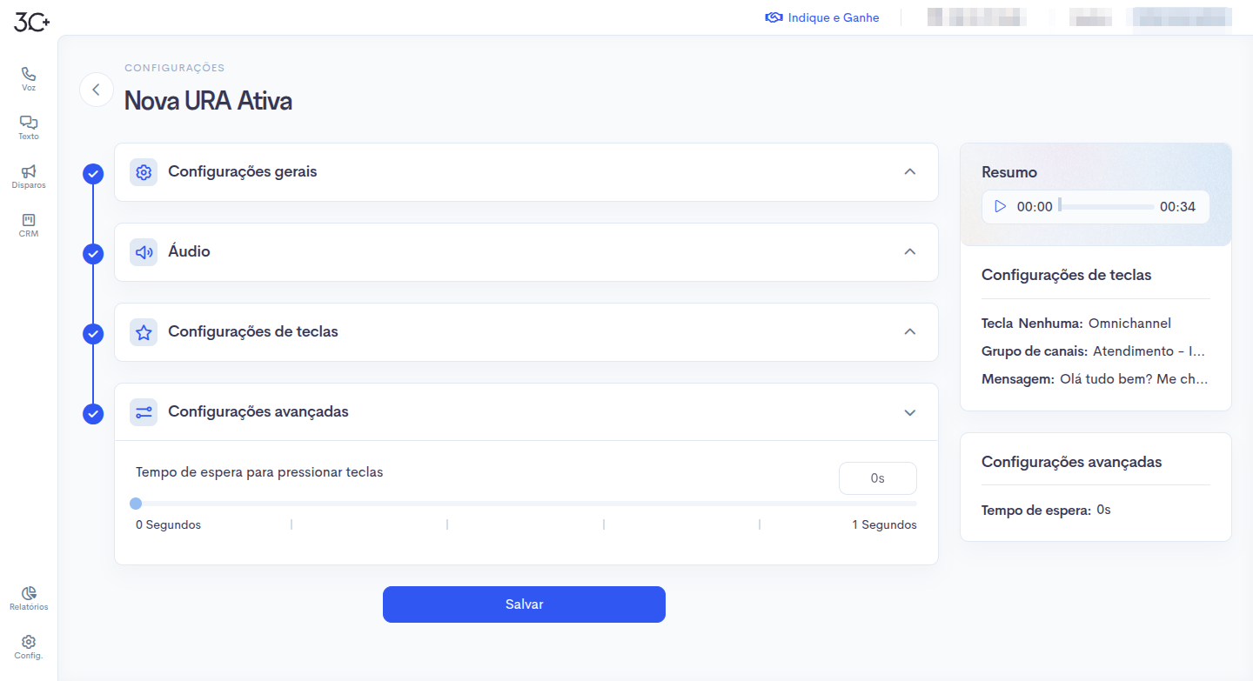Click the checkmark step for Áudio
The image size is (1253, 681).
pyautogui.click(x=93, y=254)
